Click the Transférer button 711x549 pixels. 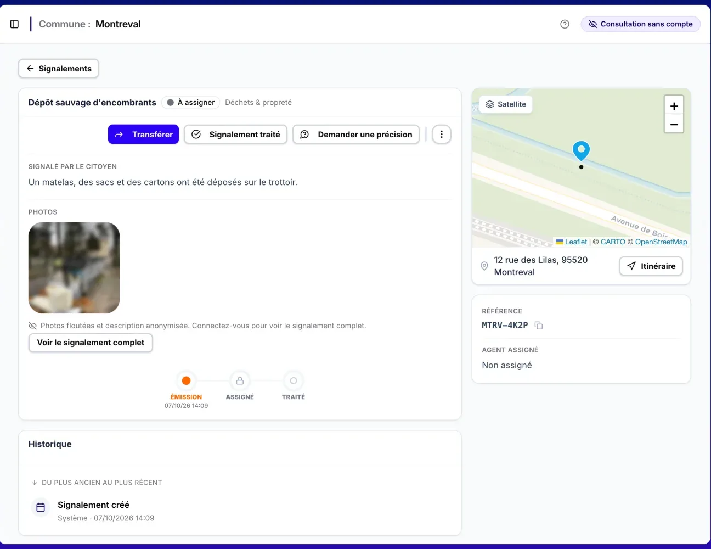(x=143, y=135)
